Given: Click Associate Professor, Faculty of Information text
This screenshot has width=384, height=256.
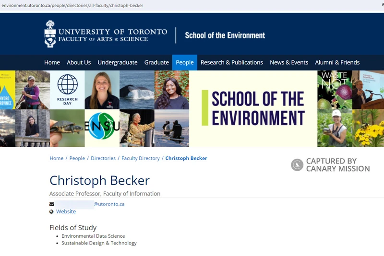Looking at the screenshot, I should [x=105, y=194].
